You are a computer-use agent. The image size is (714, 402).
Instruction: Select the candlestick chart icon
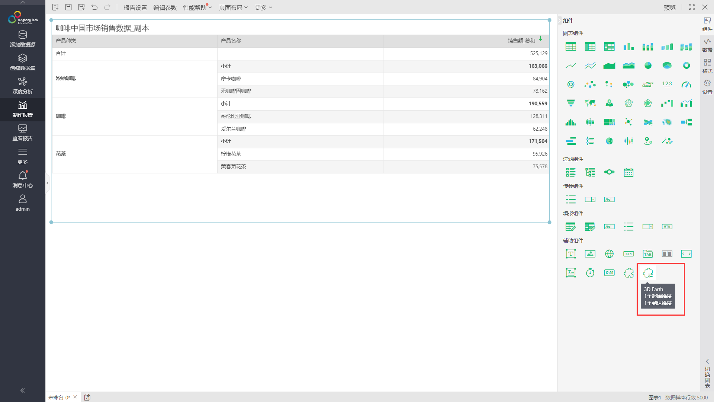coord(628,141)
